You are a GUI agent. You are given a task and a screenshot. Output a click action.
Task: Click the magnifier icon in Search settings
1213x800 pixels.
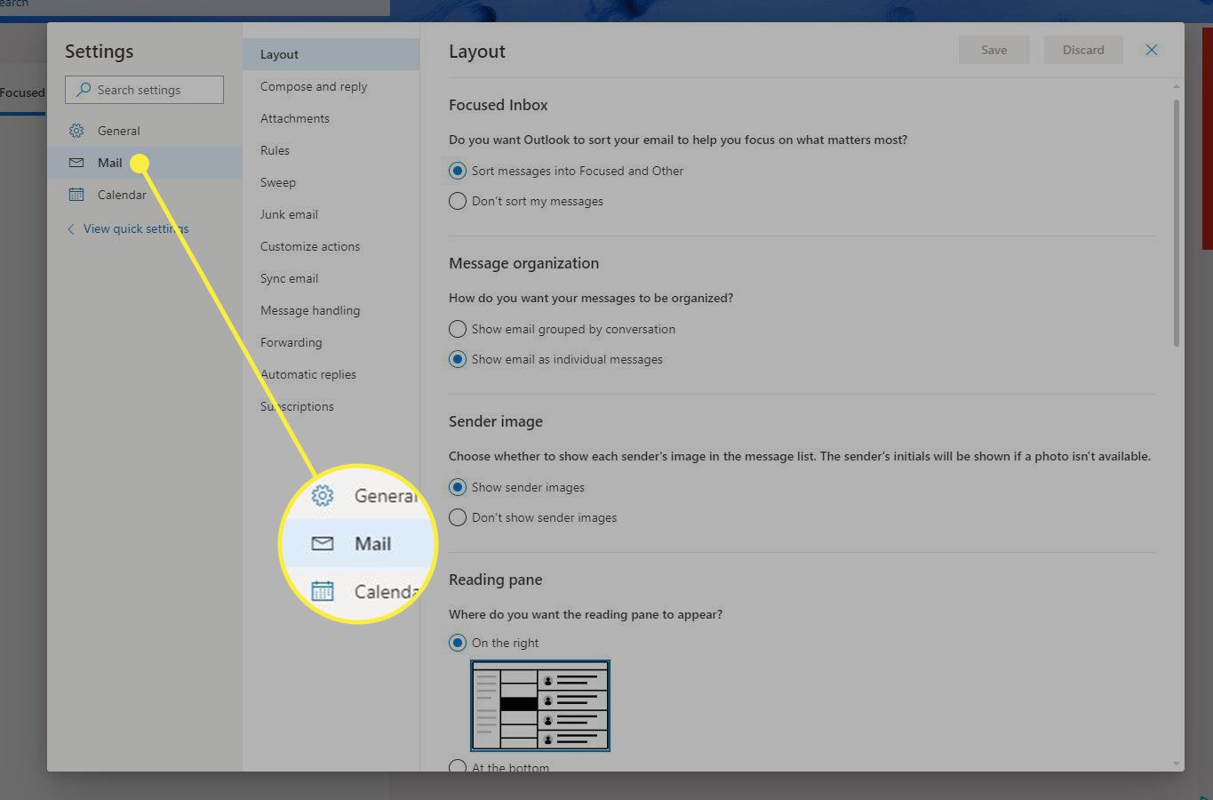(x=84, y=90)
